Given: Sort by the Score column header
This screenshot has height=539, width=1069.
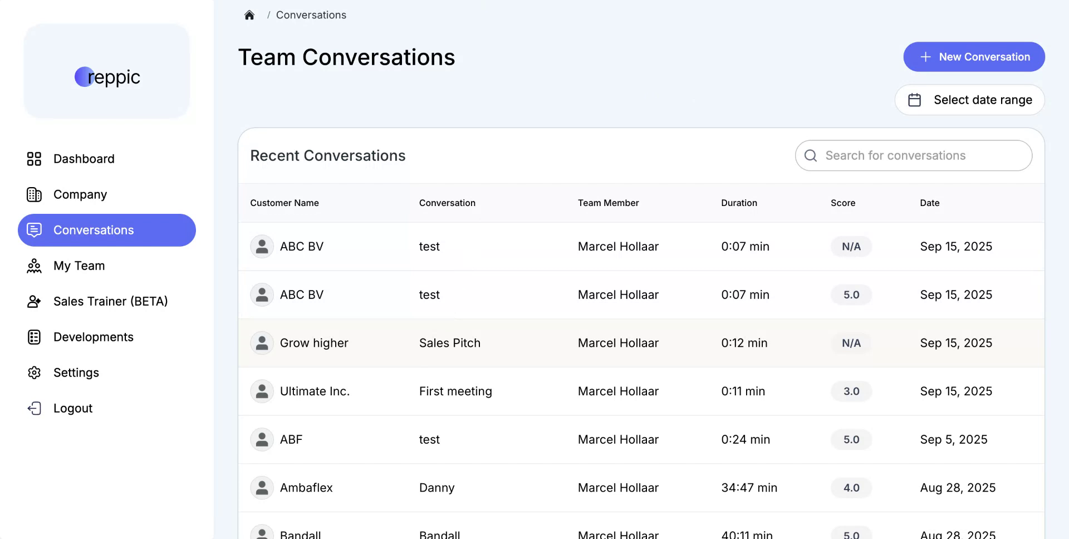Looking at the screenshot, I should (842, 203).
